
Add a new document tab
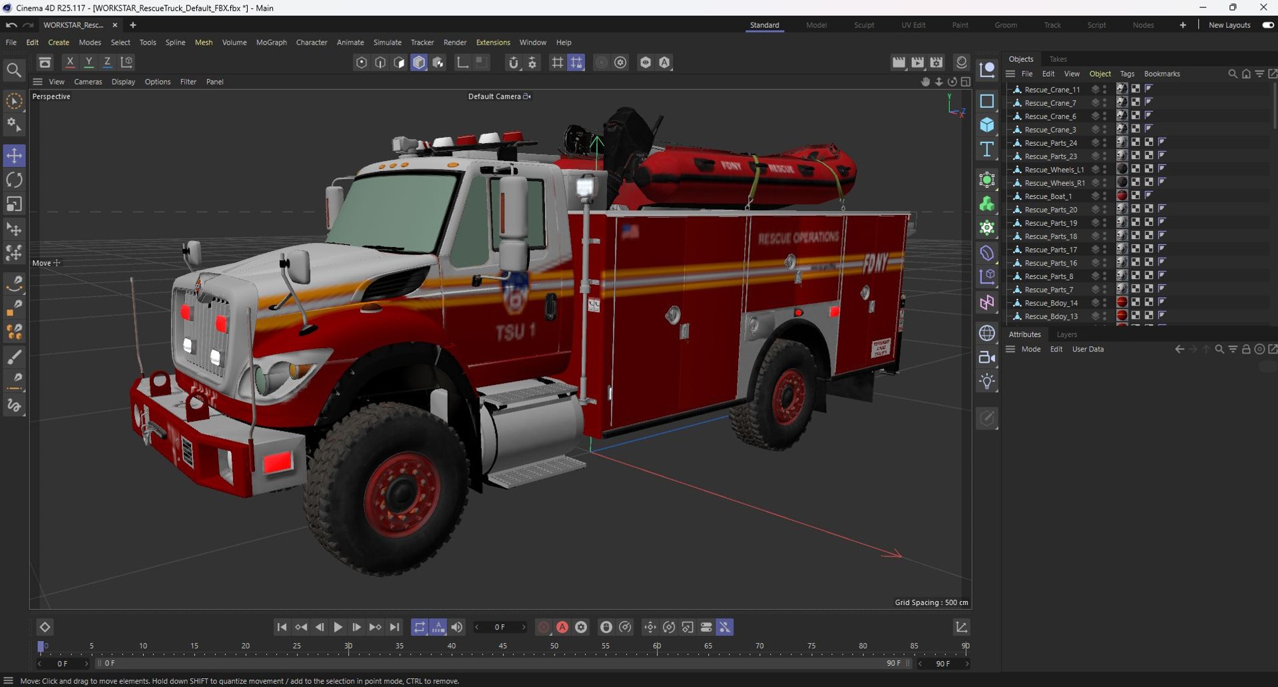click(x=132, y=25)
